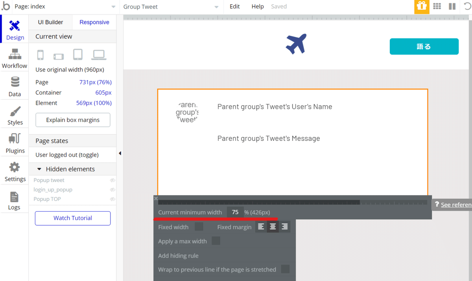Enable the Fixed width checkbox

[199, 227]
